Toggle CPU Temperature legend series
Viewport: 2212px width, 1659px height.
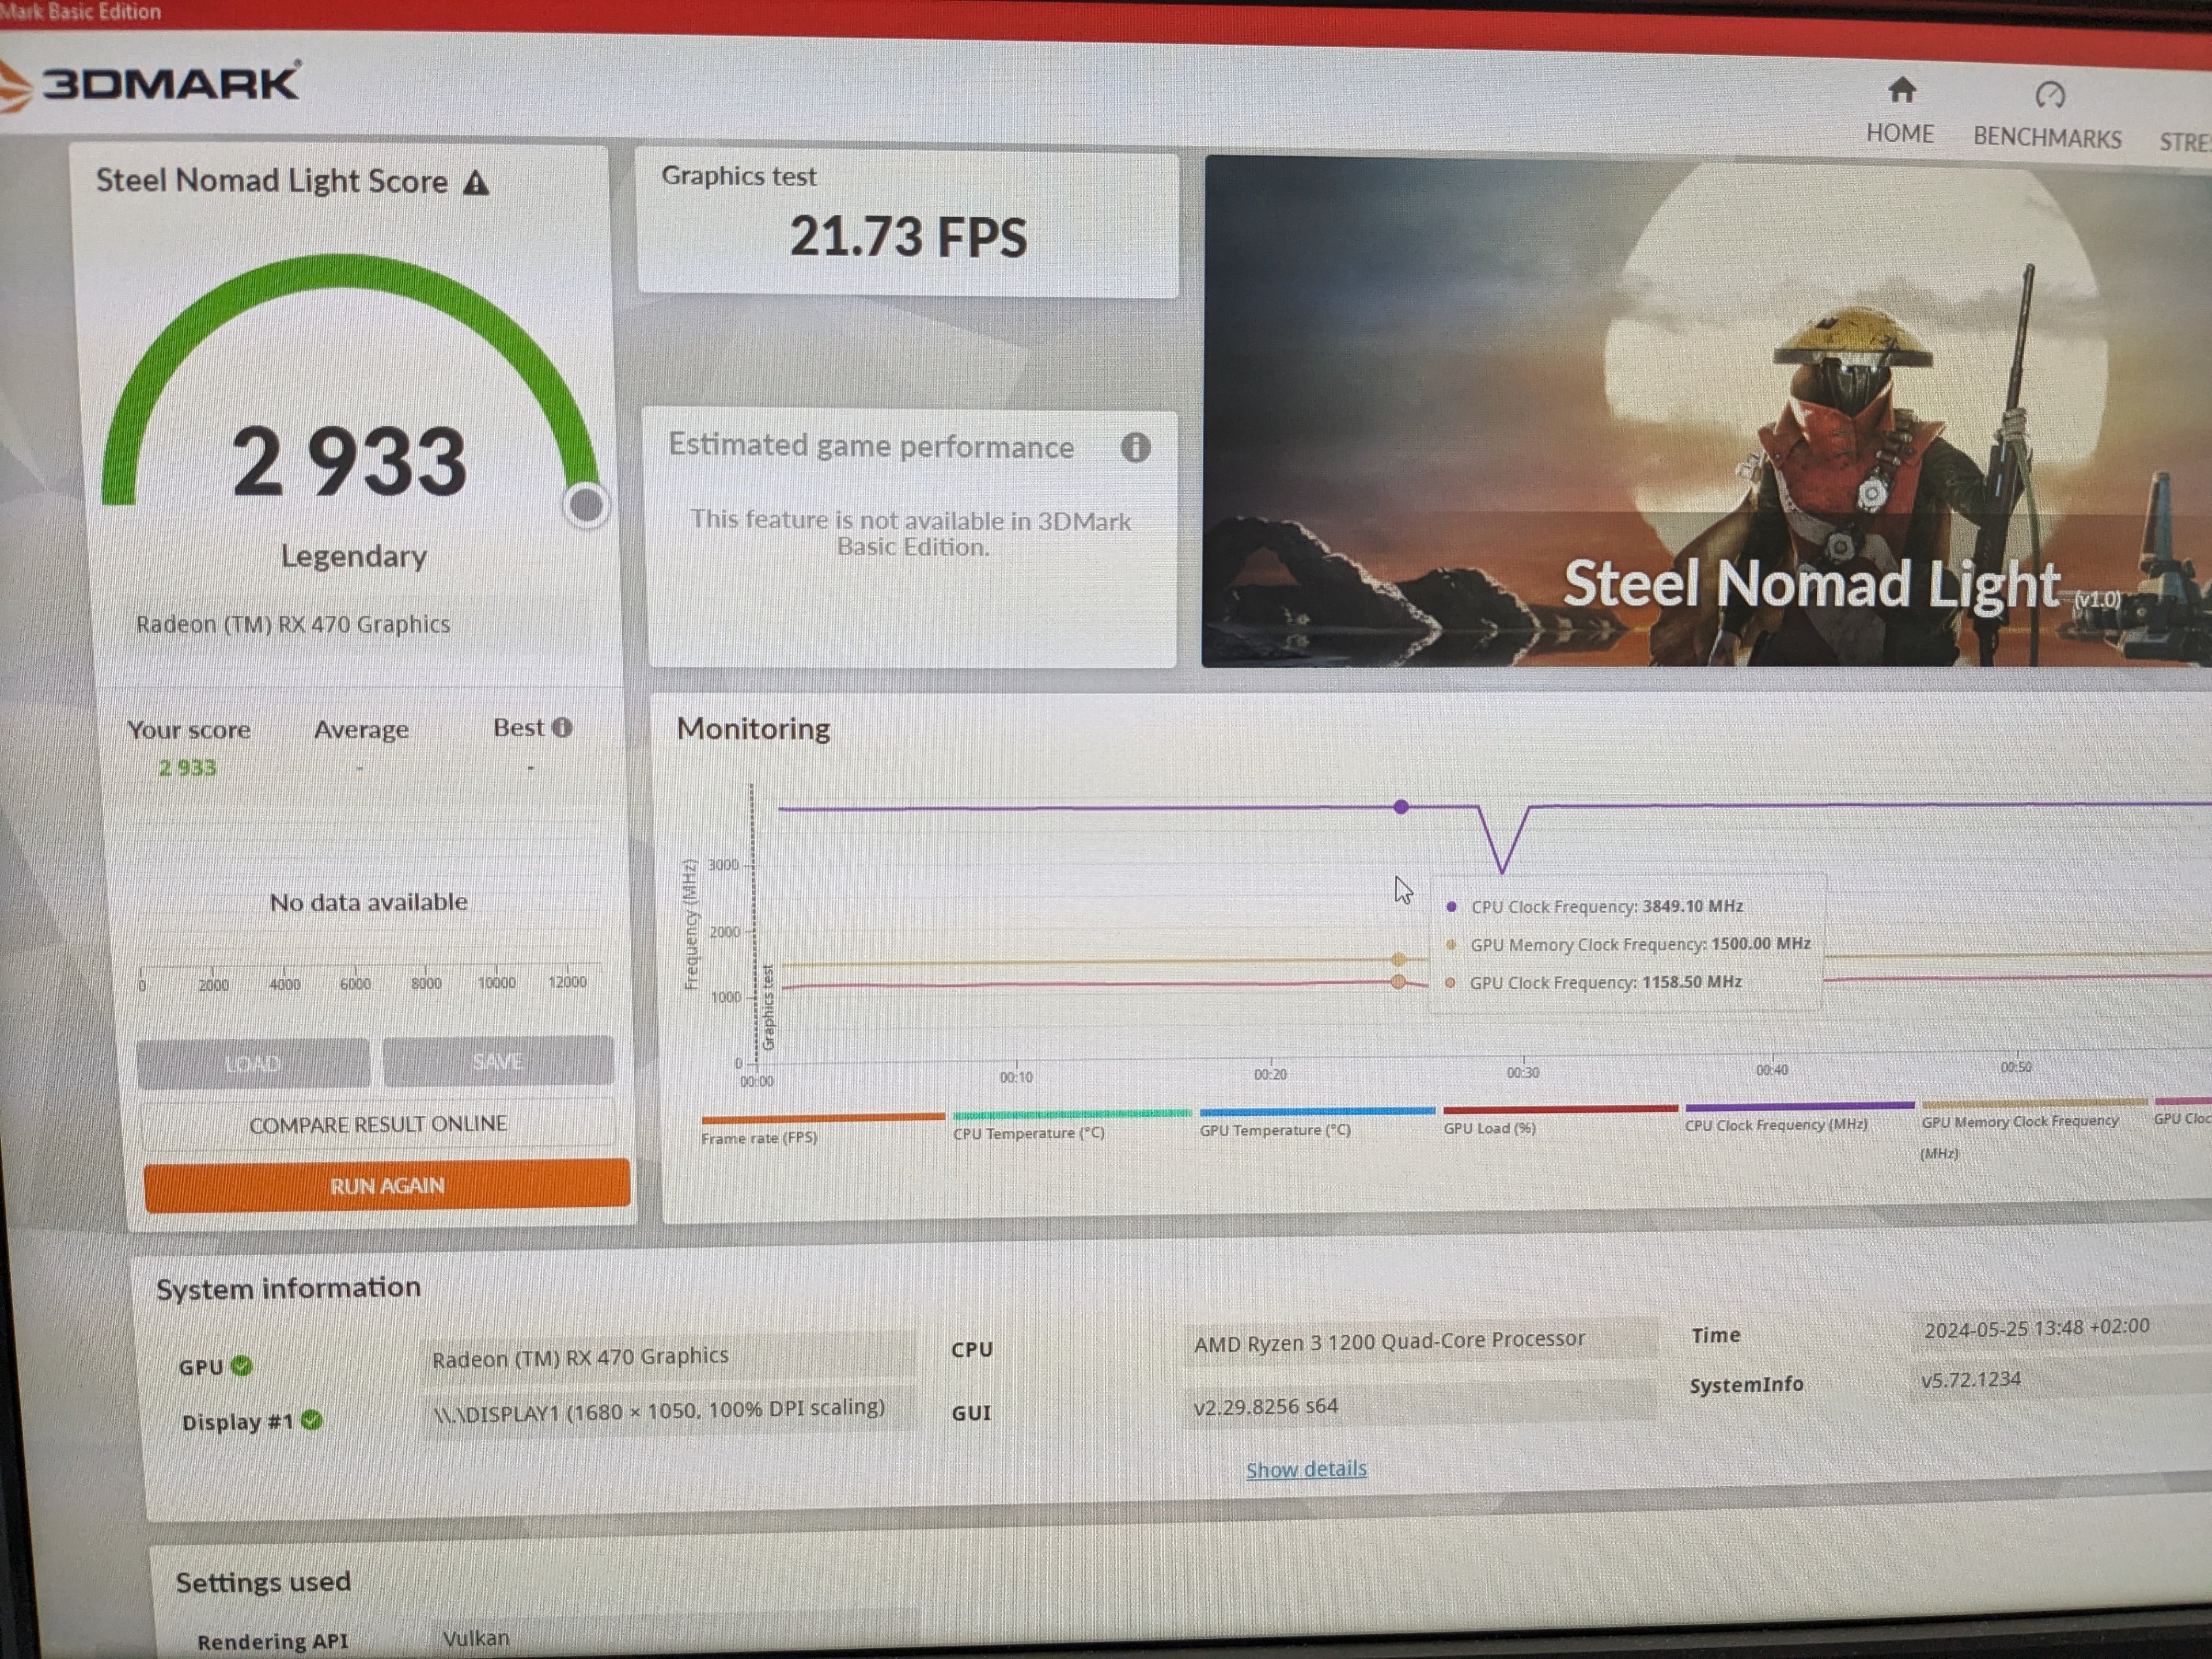coord(1028,1133)
